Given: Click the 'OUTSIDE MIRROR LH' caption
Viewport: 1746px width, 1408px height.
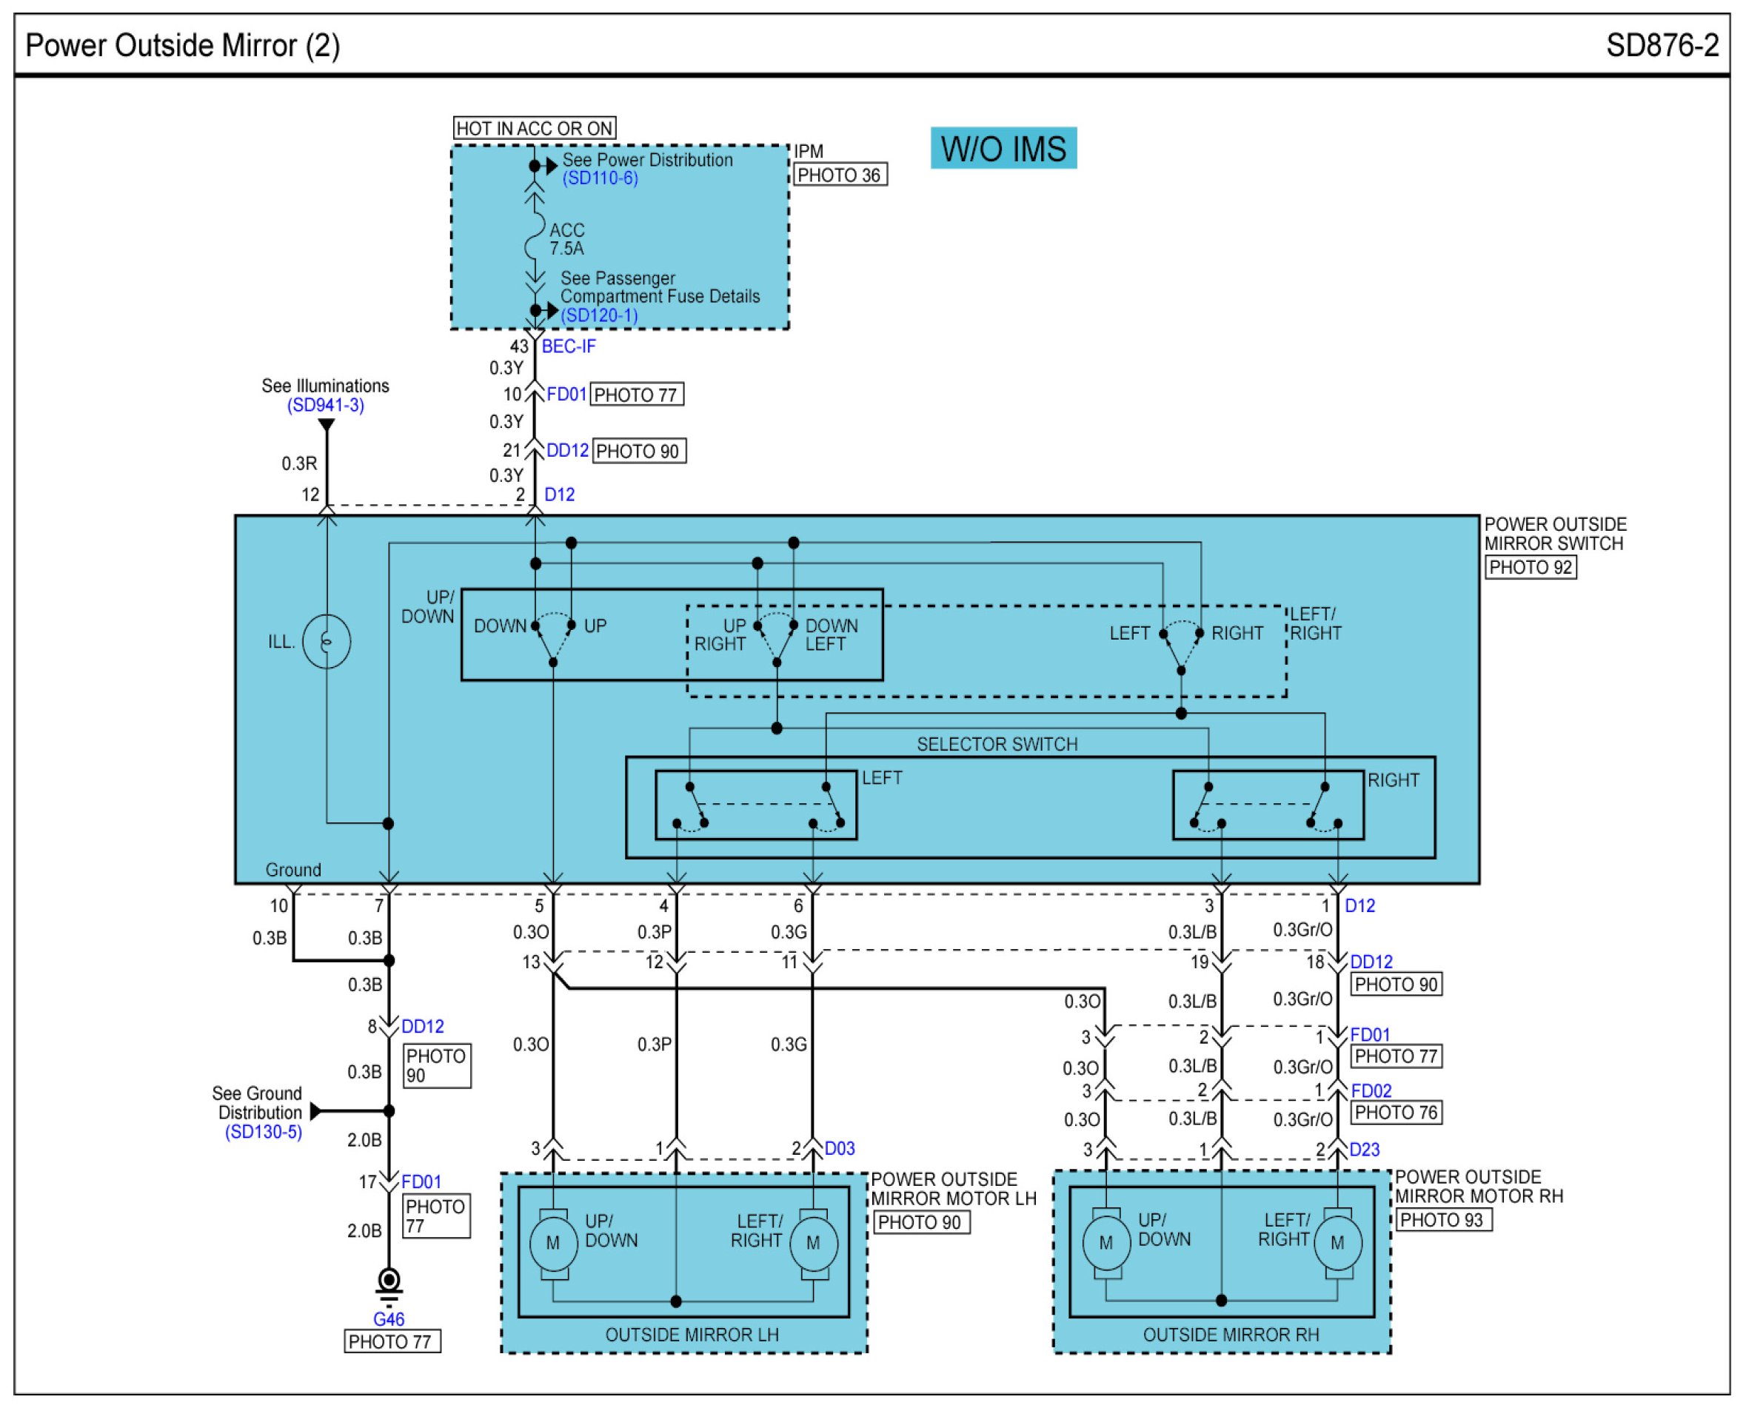Looking at the screenshot, I should click(692, 1335).
